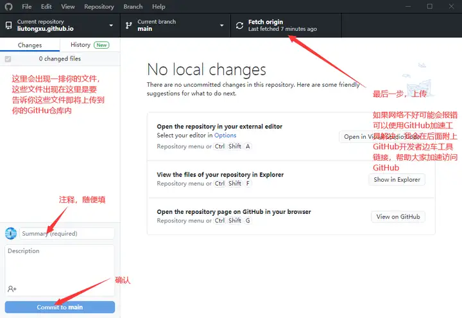Open the View menu
The image size is (462, 318).
pyautogui.click(x=68, y=6)
